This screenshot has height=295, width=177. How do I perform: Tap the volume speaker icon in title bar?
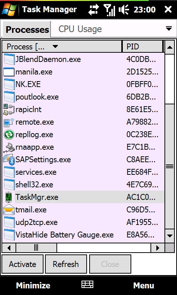click(x=124, y=9)
